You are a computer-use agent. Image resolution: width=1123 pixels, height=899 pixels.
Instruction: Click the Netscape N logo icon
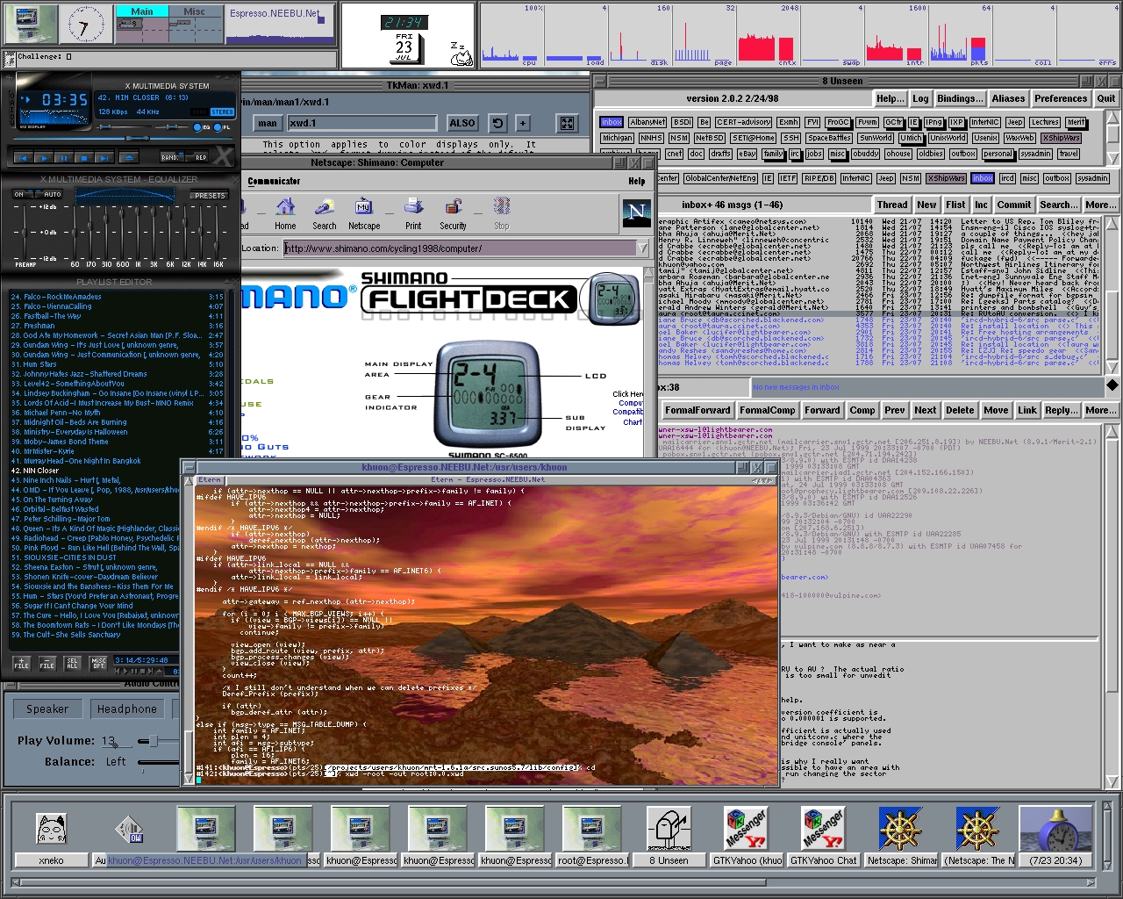point(636,213)
